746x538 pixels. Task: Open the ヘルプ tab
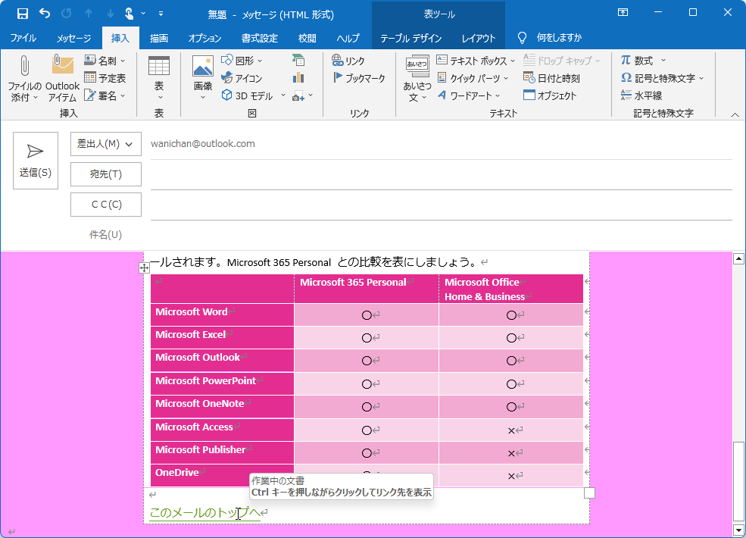tap(348, 38)
